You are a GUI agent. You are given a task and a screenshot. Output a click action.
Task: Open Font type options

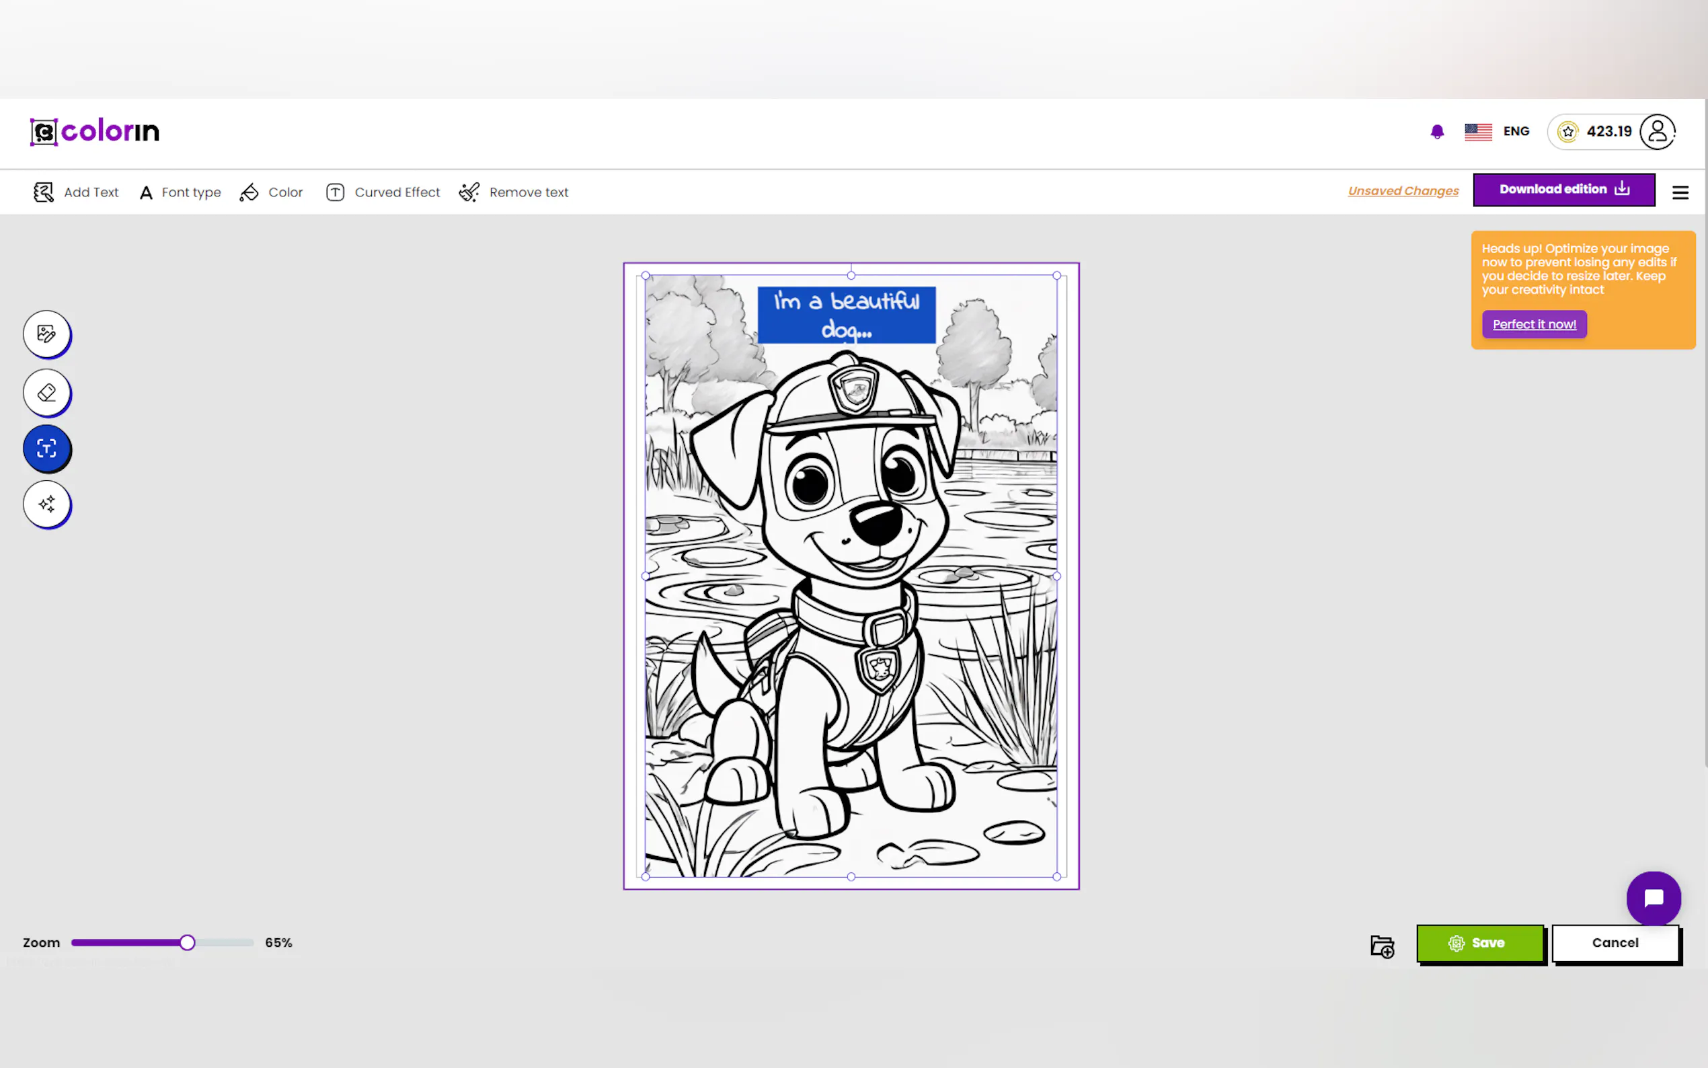tap(180, 192)
